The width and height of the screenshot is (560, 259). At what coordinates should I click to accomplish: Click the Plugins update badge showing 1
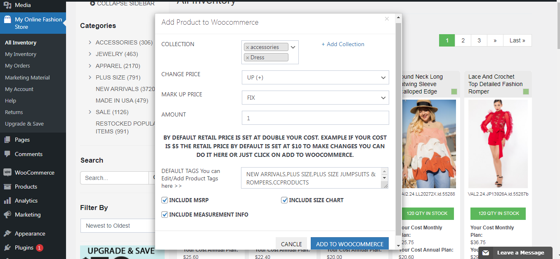[40, 248]
